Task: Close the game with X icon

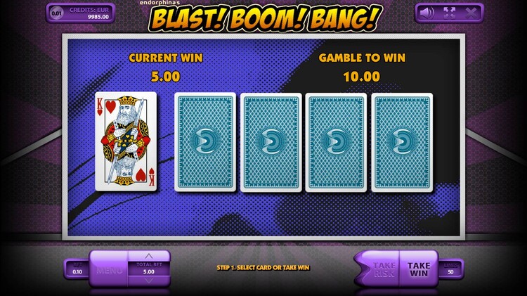Action: point(471,13)
